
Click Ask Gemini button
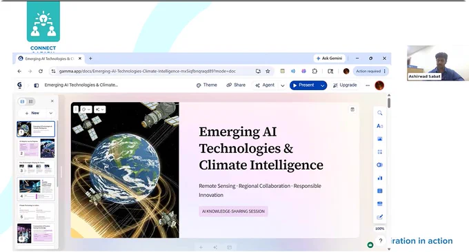pyautogui.click(x=329, y=59)
